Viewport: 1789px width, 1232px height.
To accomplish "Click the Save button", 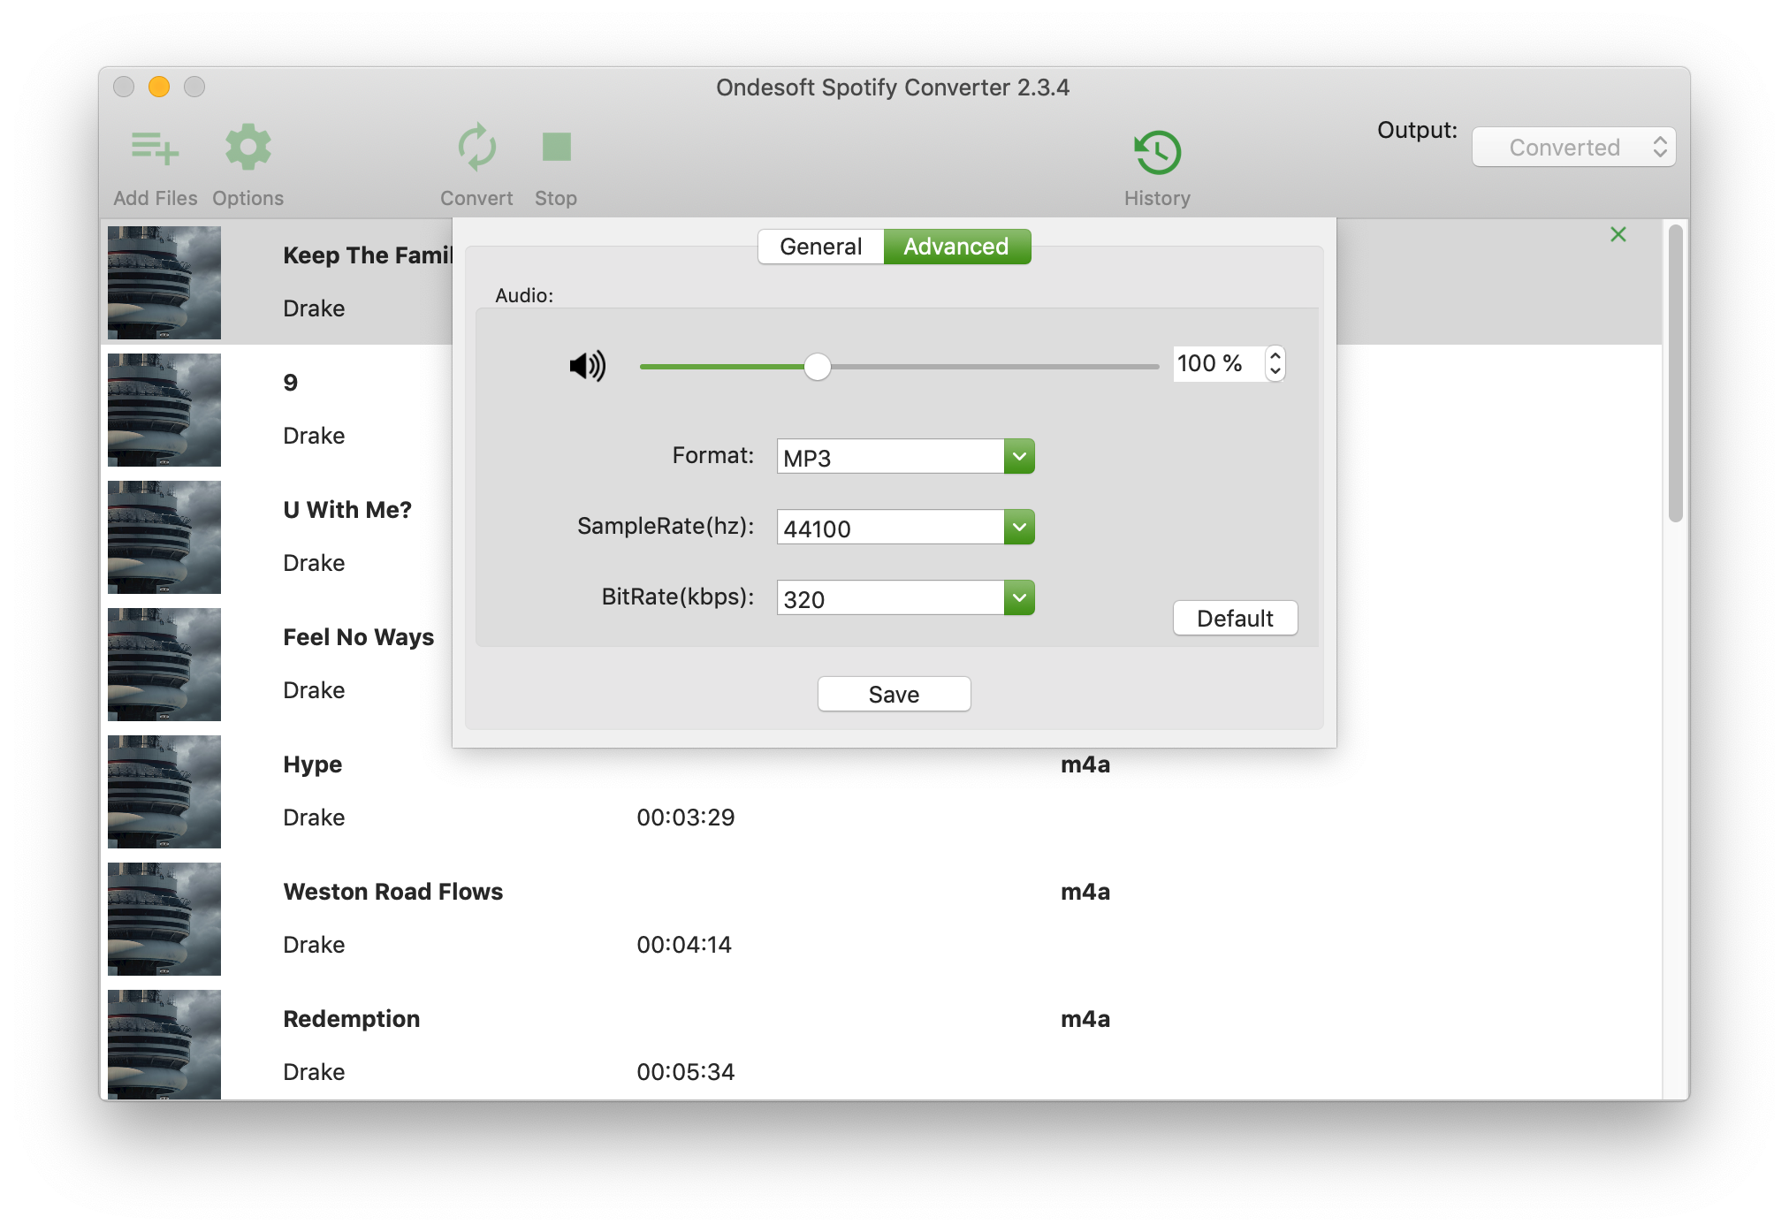I will [894, 694].
